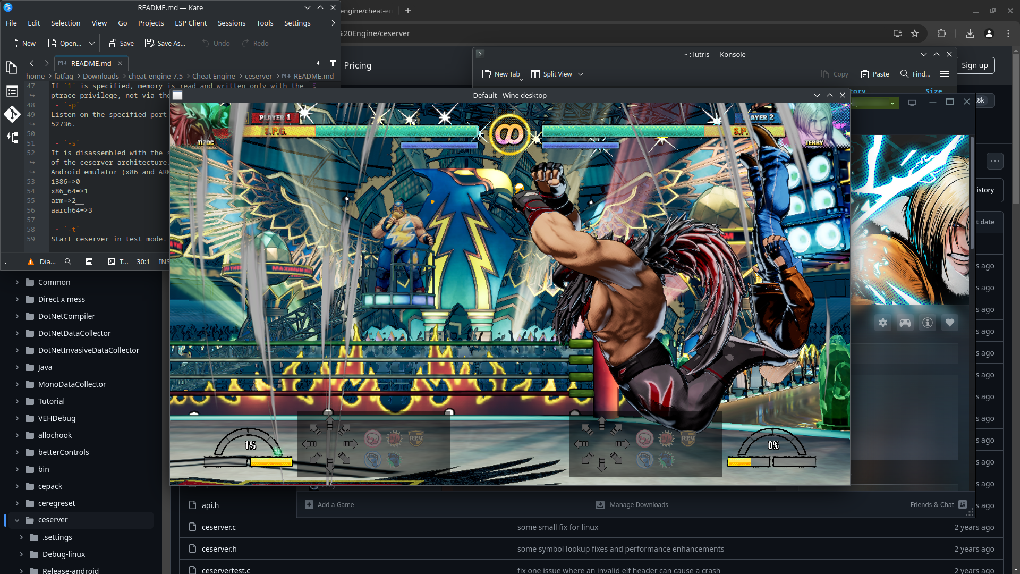Screen dimensions: 1020x574
Task: Open the ceserver.c file link
Action: click(x=219, y=527)
